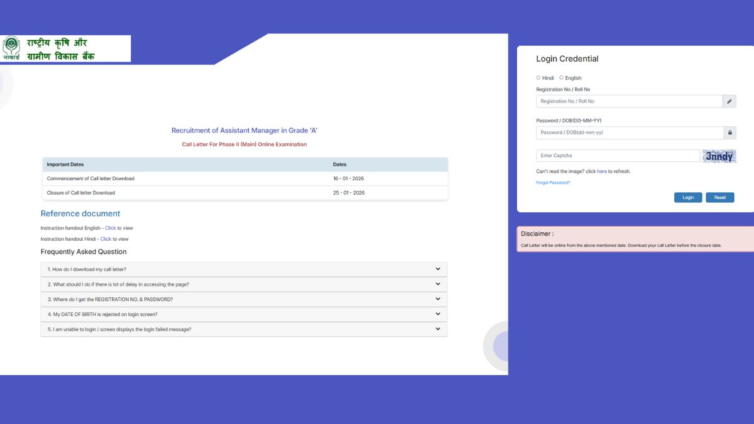Click lock icon beside Password field

click(x=729, y=133)
